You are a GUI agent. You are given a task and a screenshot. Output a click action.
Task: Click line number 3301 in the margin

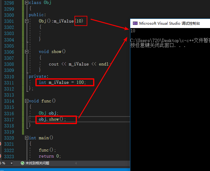click(9, 21)
